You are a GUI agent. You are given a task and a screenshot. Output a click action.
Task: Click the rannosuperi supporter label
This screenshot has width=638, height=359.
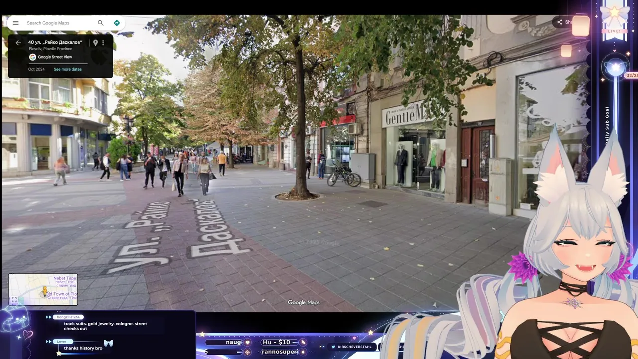tap(280, 352)
